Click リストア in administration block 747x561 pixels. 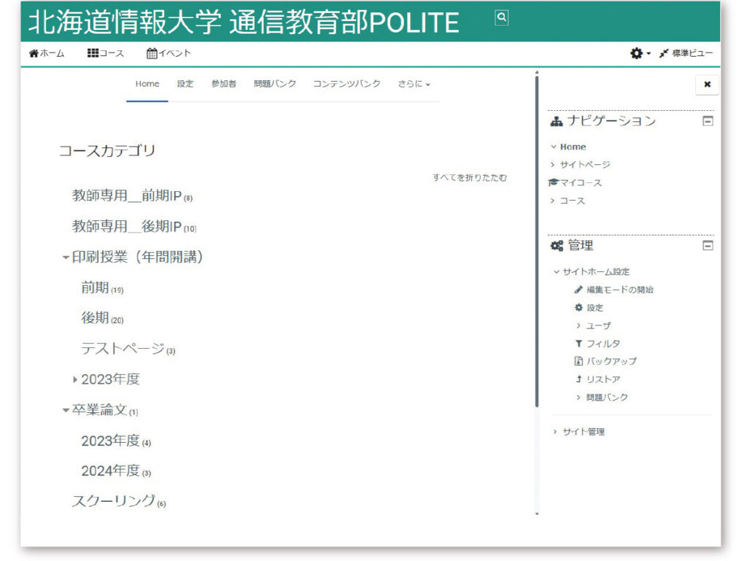pos(603,379)
